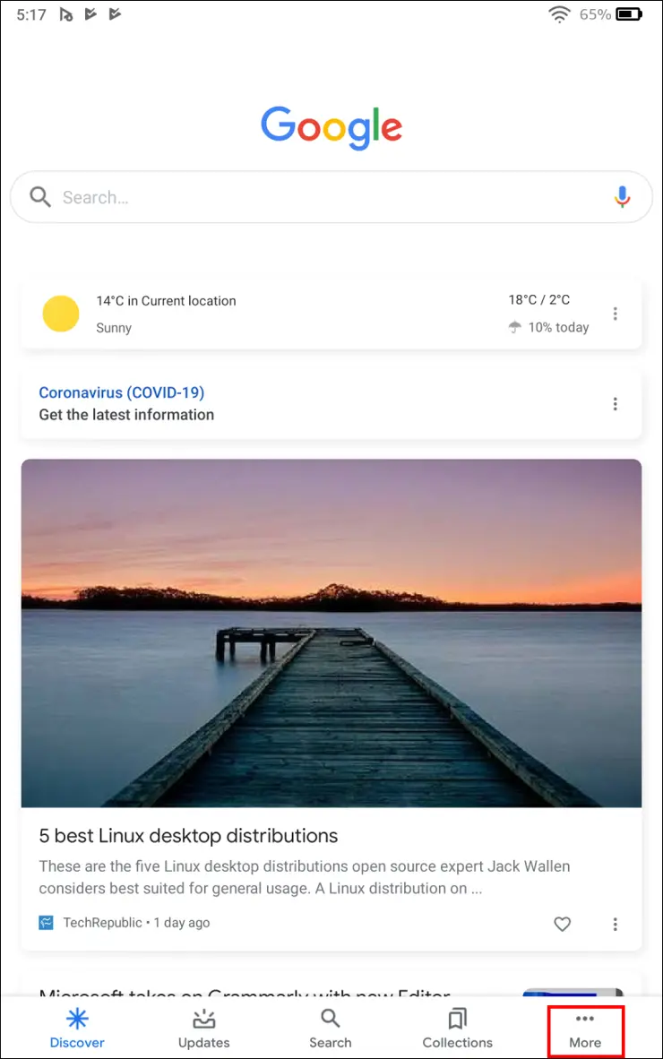This screenshot has height=1059, width=663.
Task: Open the Coronavirus (COVID-19) link
Action: pos(122,392)
